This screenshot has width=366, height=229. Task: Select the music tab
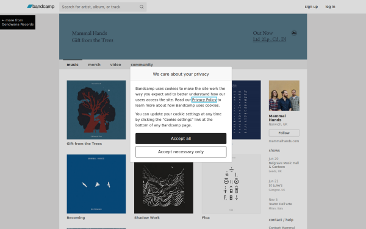(73, 65)
